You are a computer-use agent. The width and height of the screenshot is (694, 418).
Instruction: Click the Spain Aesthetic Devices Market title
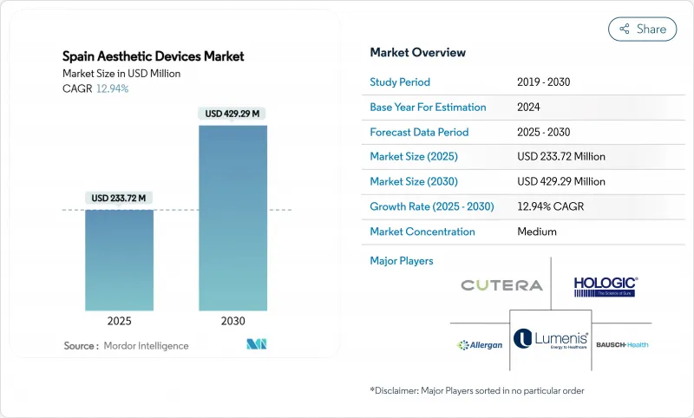coord(154,56)
